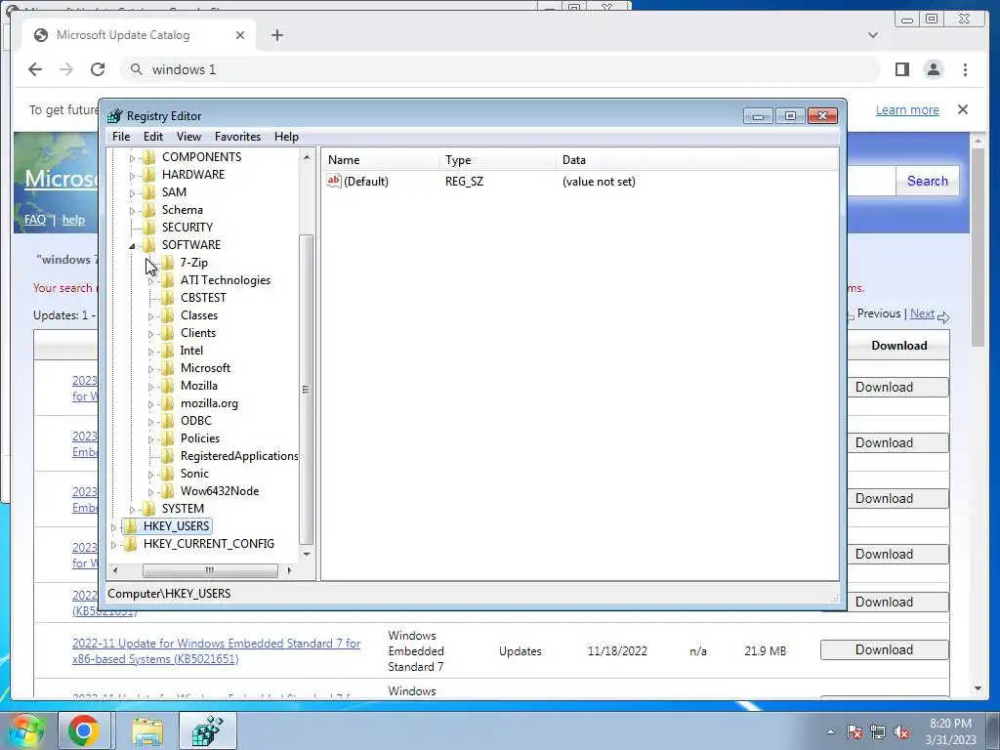Screen dimensions: 1000x750
Task: Select the HKEY_USERS tree label
Action: coord(176,526)
